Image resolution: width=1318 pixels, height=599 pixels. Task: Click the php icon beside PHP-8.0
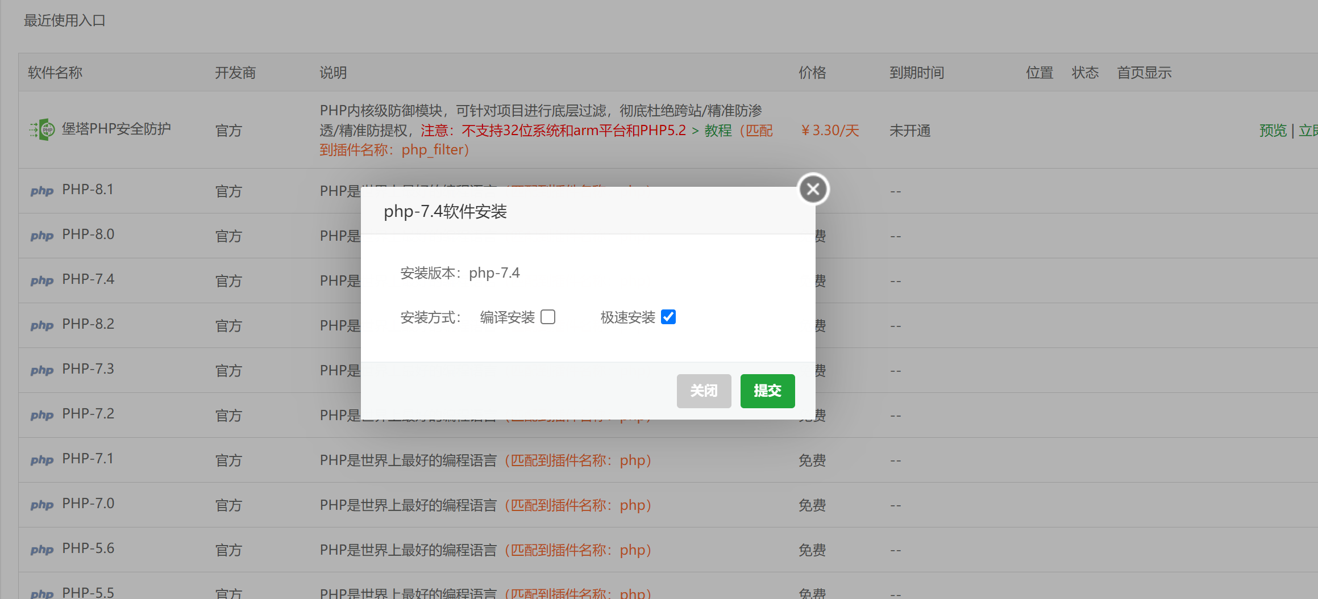pyautogui.click(x=42, y=236)
